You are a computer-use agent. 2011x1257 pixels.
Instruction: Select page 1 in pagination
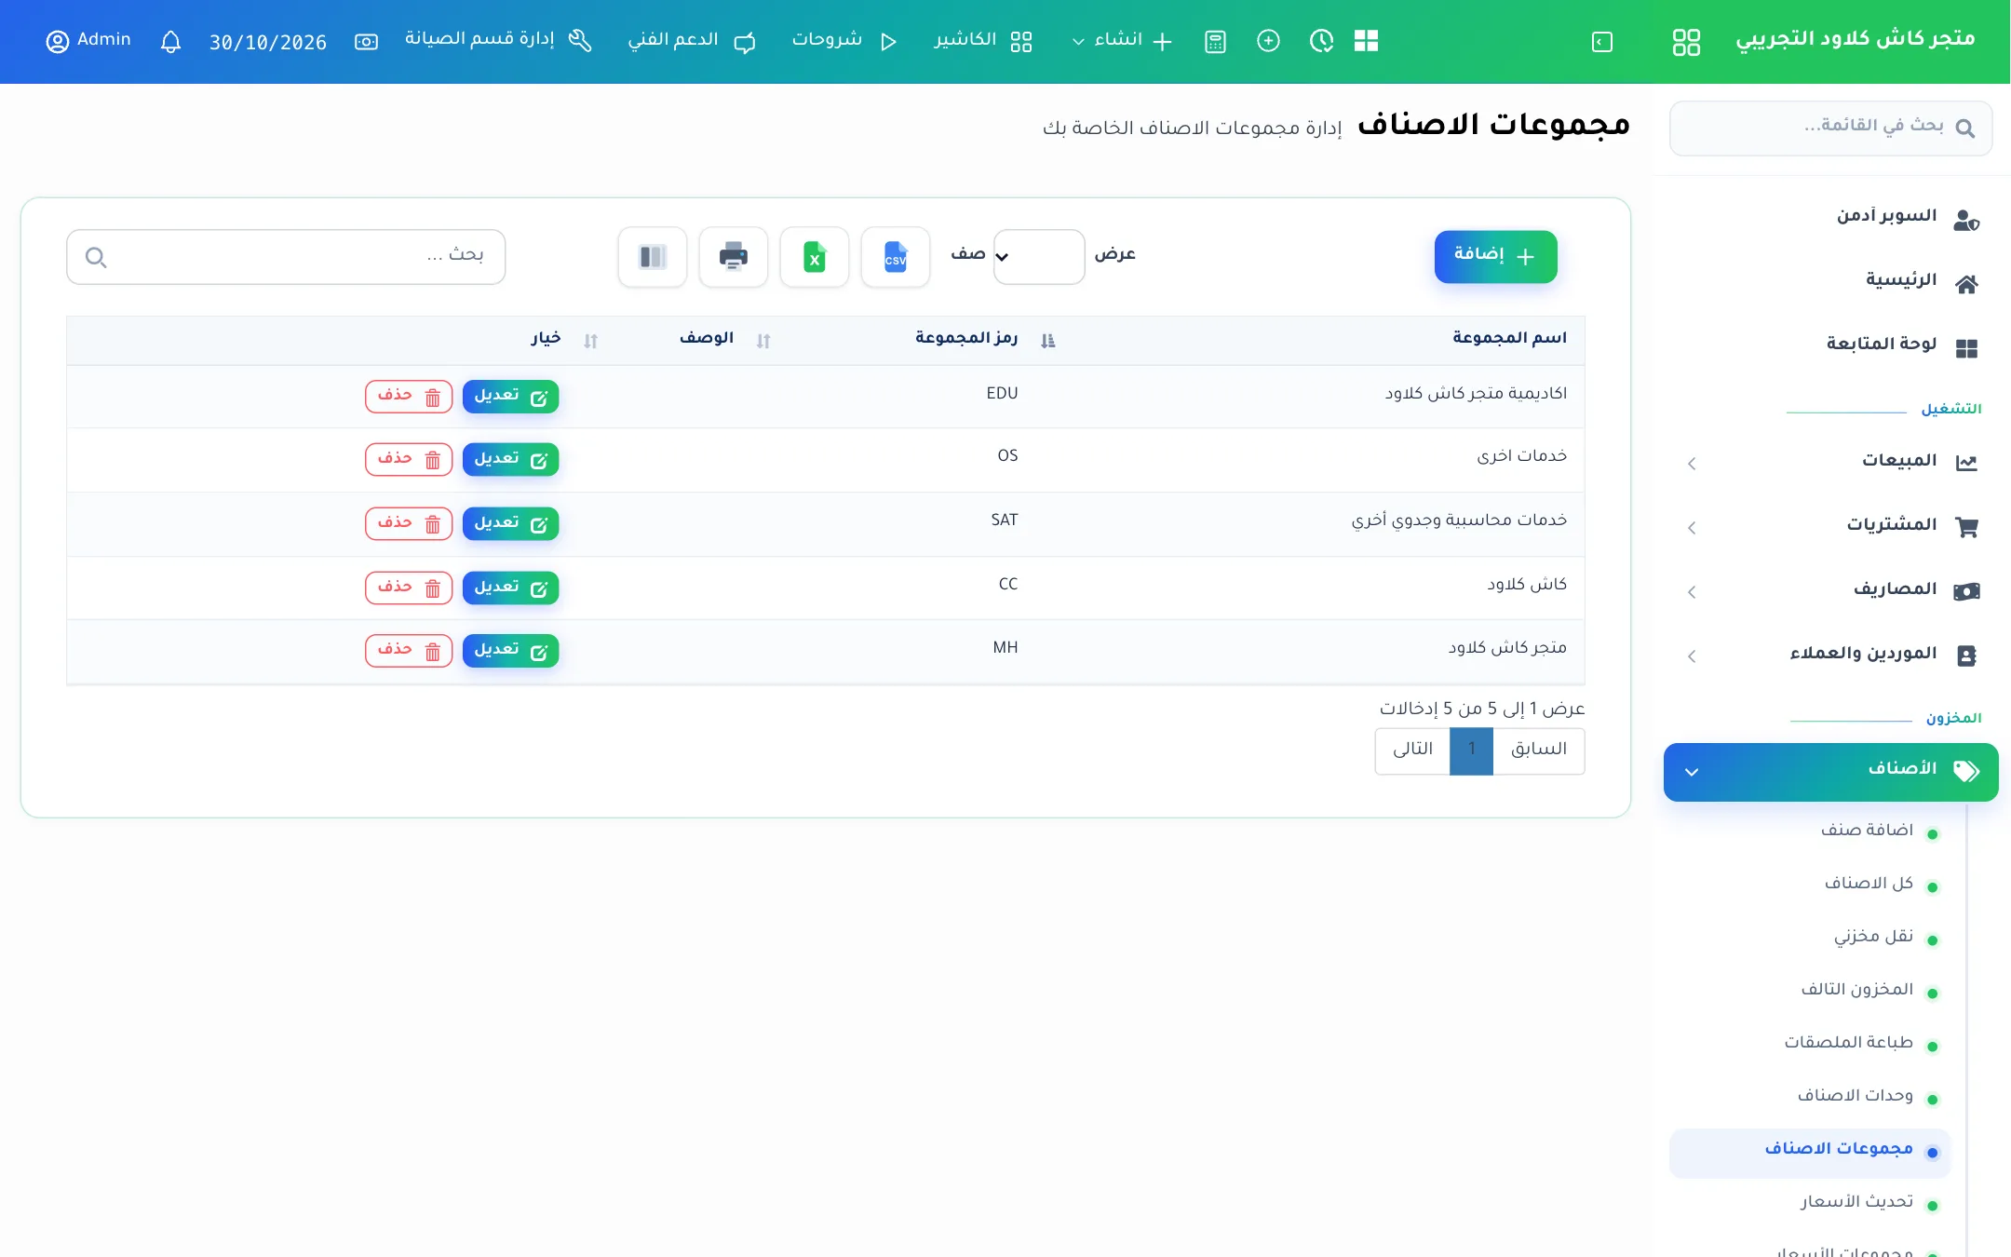(x=1472, y=750)
